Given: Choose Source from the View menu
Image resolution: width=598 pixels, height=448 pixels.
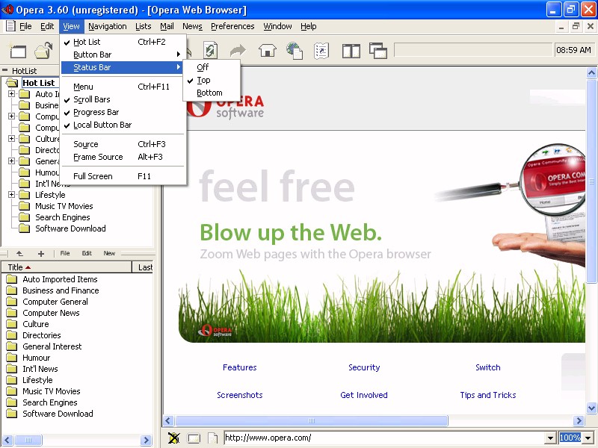Looking at the screenshot, I should (122, 144).
